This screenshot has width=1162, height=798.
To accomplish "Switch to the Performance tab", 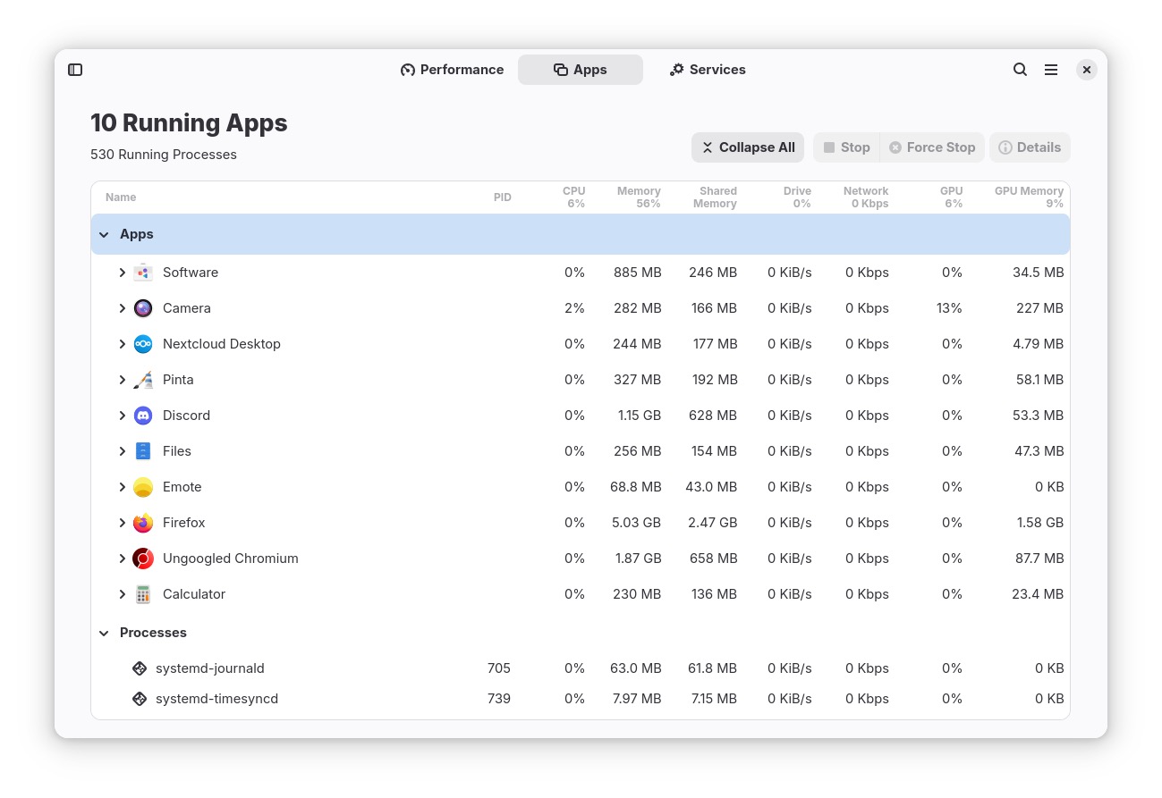I will click(x=452, y=70).
